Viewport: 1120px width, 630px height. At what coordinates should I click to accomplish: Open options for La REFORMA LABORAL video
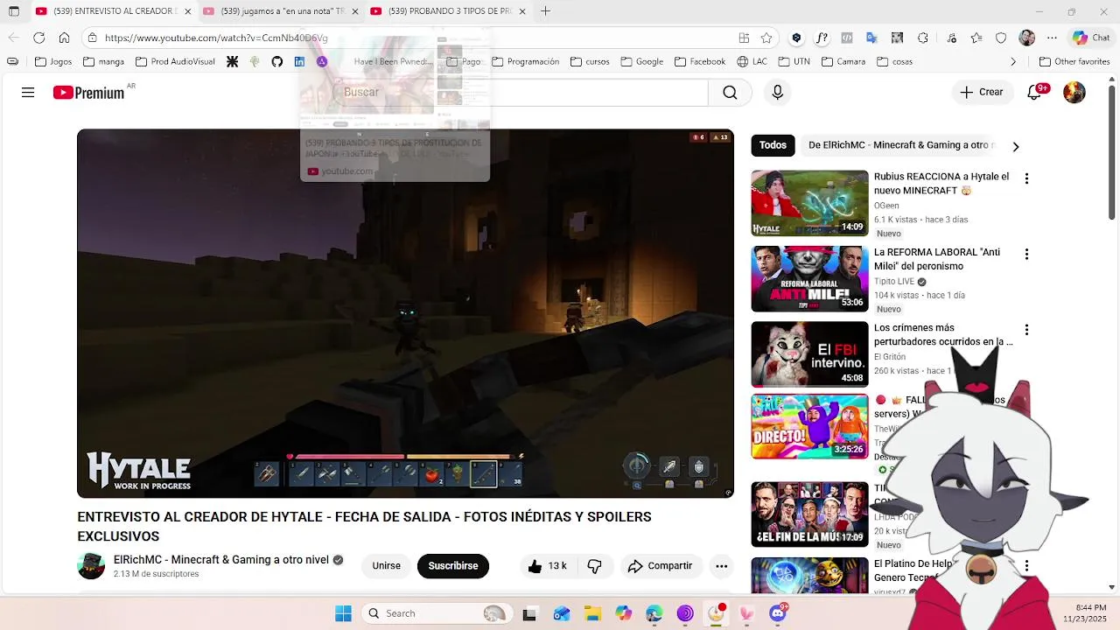click(1026, 255)
